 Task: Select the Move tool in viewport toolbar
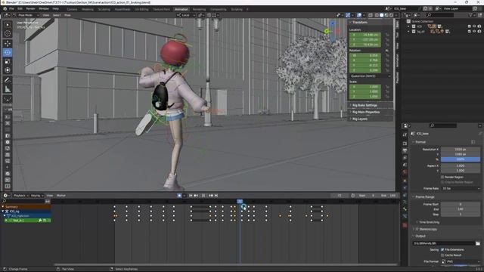(8, 44)
